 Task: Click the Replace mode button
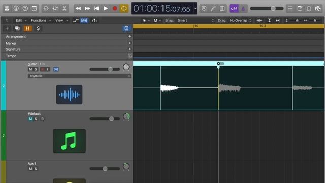pyautogui.click(x=204, y=9)
